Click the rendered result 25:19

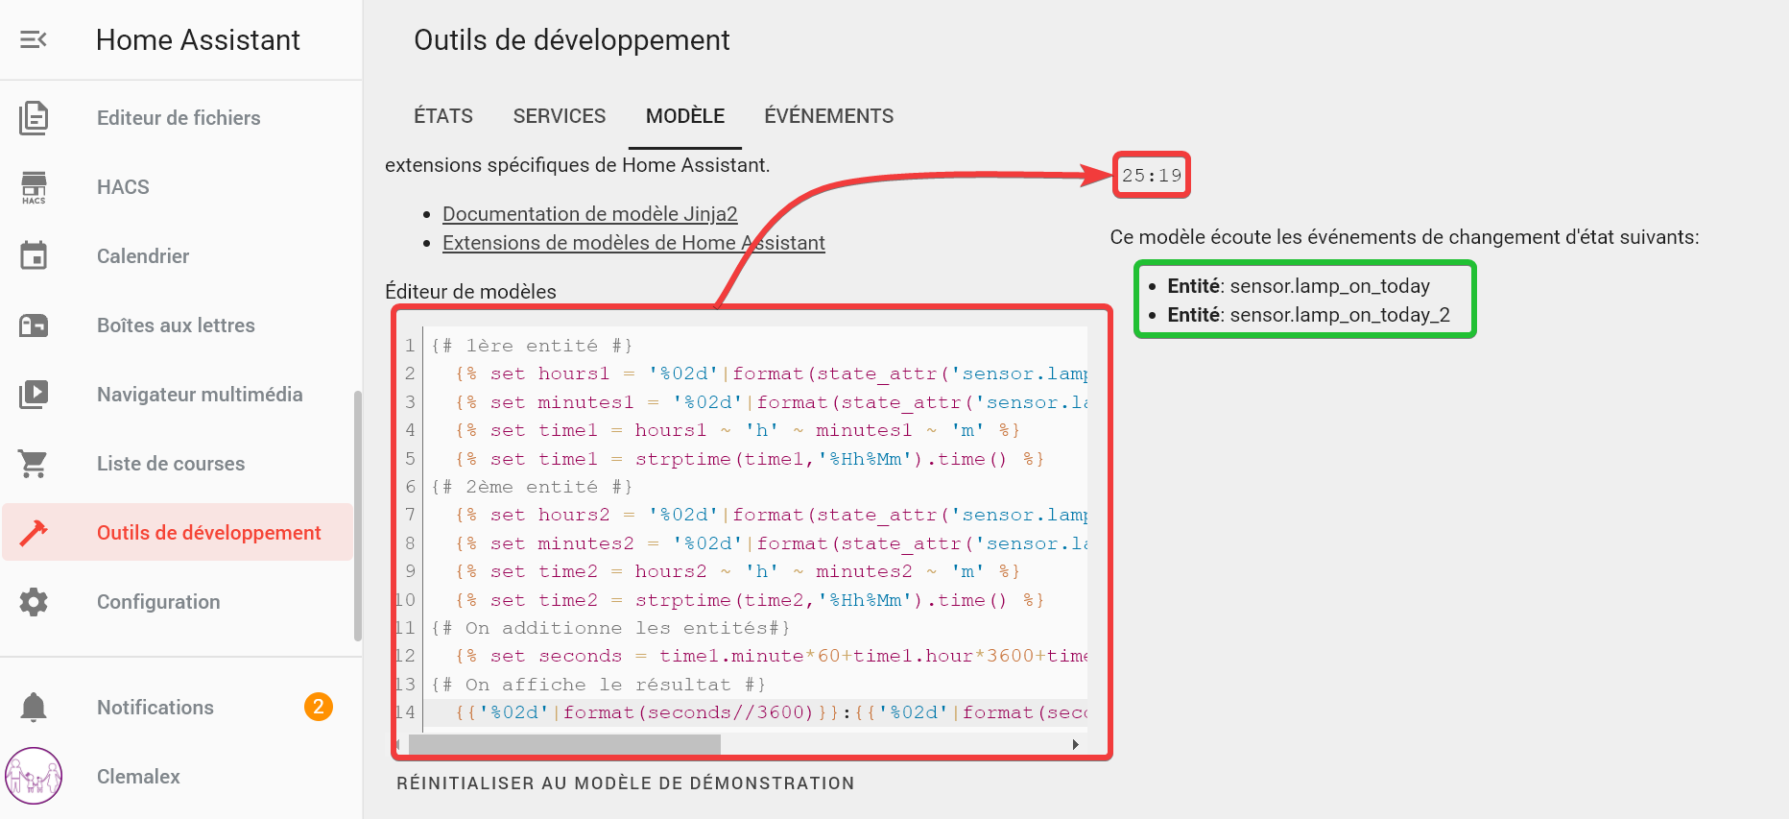1152,176
